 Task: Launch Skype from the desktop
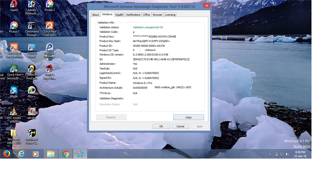14,92
